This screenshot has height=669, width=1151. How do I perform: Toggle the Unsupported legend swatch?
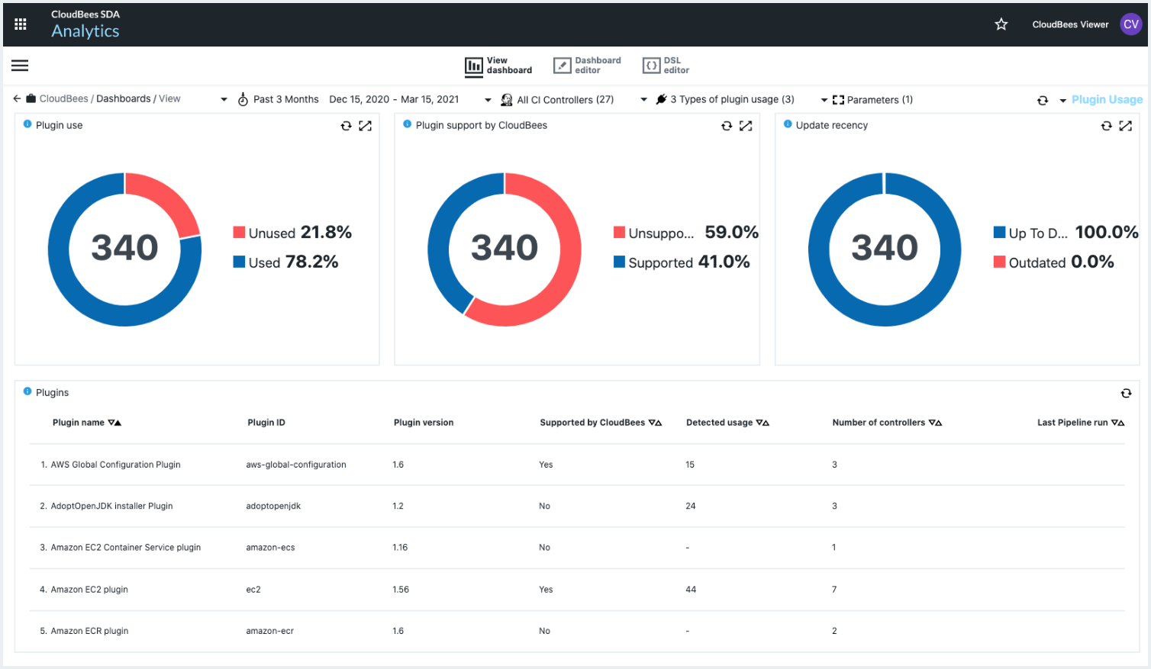[x=619, y=232]
